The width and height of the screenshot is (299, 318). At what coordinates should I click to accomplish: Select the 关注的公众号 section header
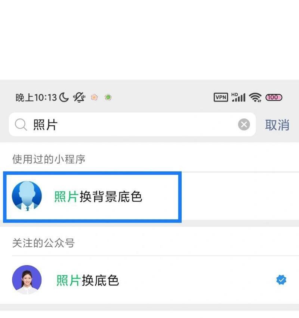pyautogui.click(x=43, y=243)
